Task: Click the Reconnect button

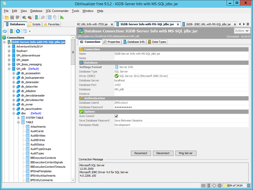Action: (x=141, y=153)
